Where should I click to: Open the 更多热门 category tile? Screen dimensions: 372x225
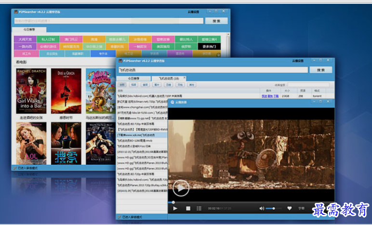tap(210, 47)
